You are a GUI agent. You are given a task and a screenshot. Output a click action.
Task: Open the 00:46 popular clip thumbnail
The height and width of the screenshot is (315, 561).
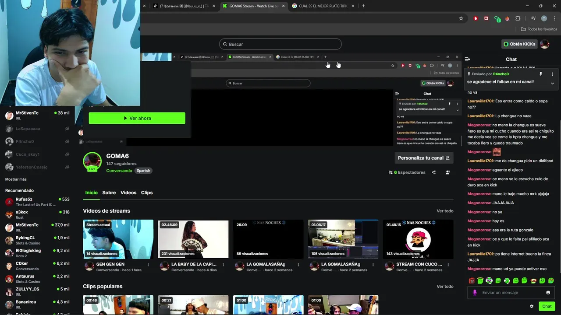coord(118,305)
